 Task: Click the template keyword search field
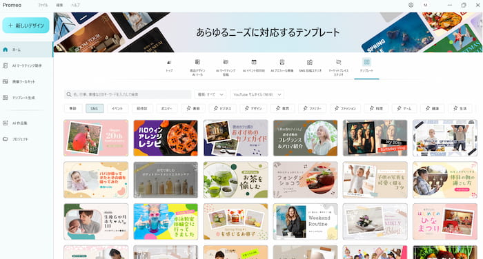coord(128,94)
